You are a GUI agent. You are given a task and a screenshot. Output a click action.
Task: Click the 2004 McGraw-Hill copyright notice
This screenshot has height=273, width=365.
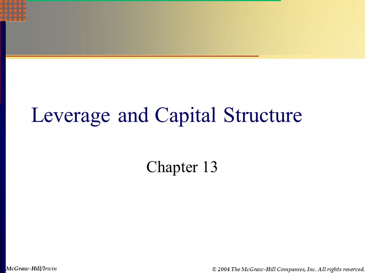[x=288, y=269]
